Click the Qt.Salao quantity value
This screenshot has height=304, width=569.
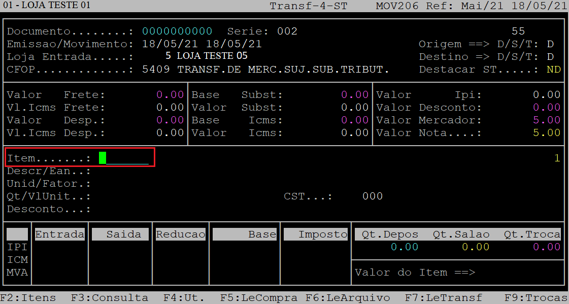[x=475, y=247]
